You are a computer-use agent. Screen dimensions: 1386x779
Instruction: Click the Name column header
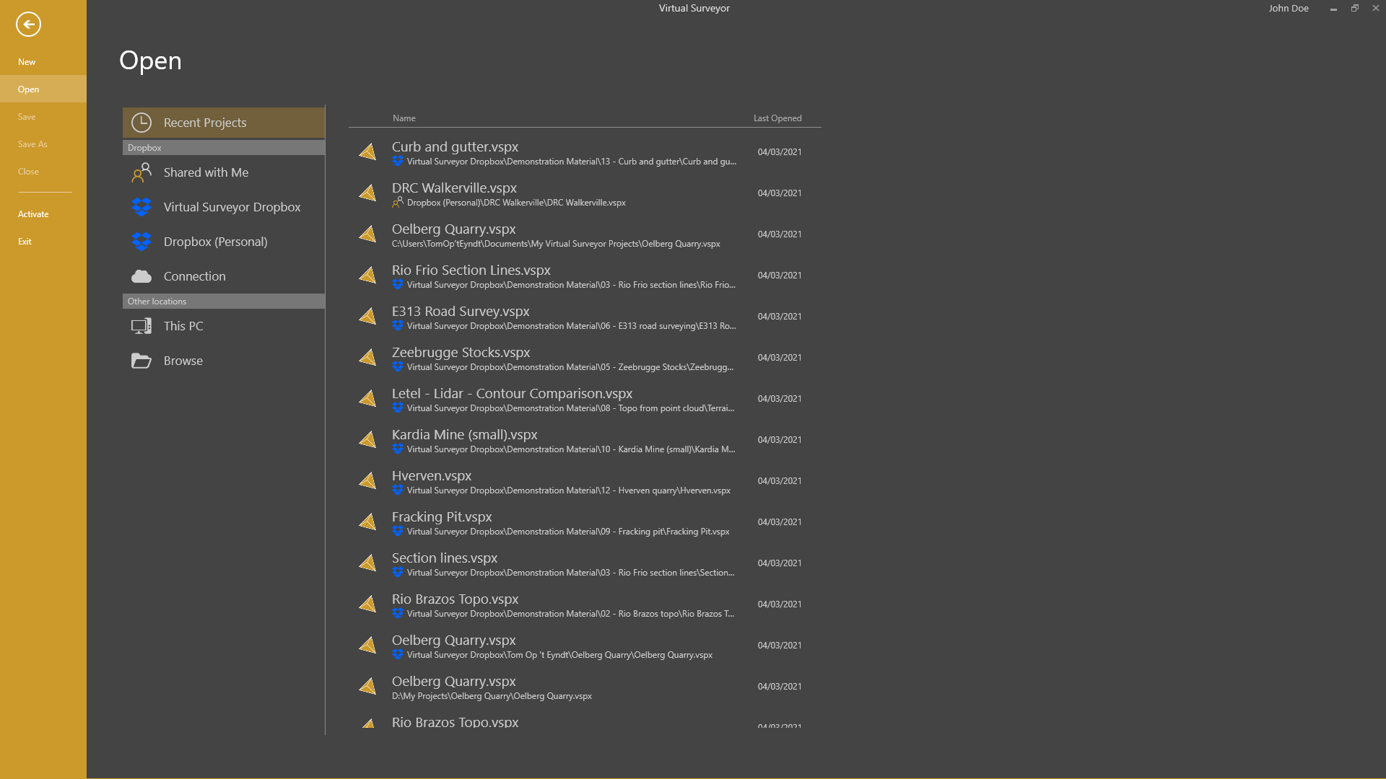(404, 118)
